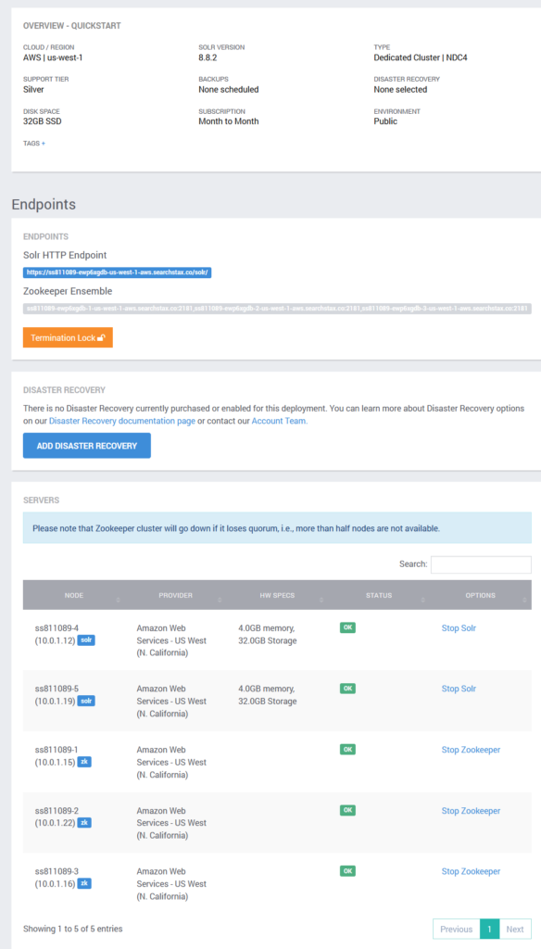This screenshot has width=541, height=949.
Task: Click the solr badge on node ss811089-5
Action: click(x=86, y=701)
